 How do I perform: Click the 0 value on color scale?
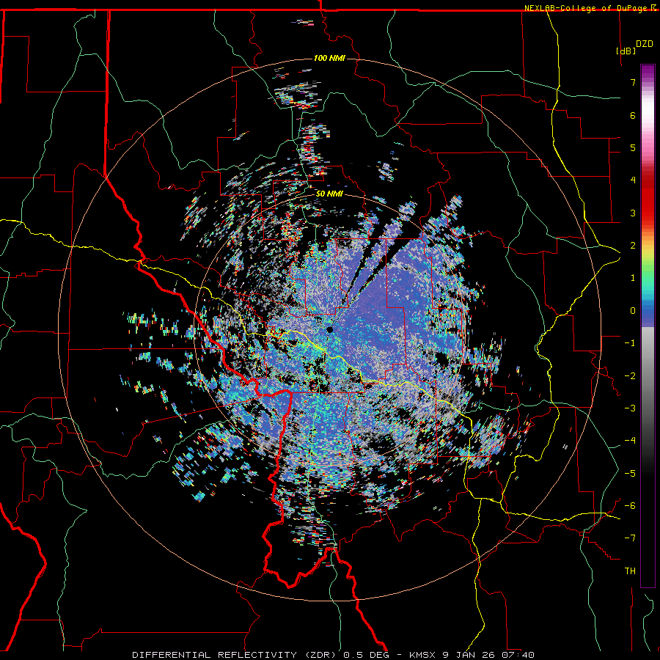633,311
